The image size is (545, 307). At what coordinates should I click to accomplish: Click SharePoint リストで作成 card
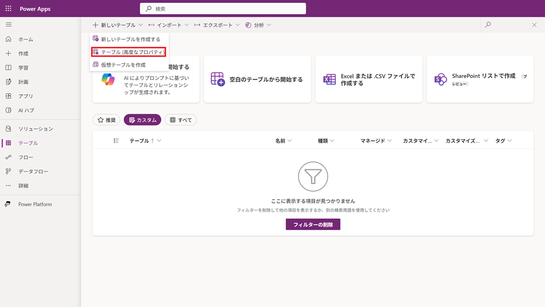[480, 80]
